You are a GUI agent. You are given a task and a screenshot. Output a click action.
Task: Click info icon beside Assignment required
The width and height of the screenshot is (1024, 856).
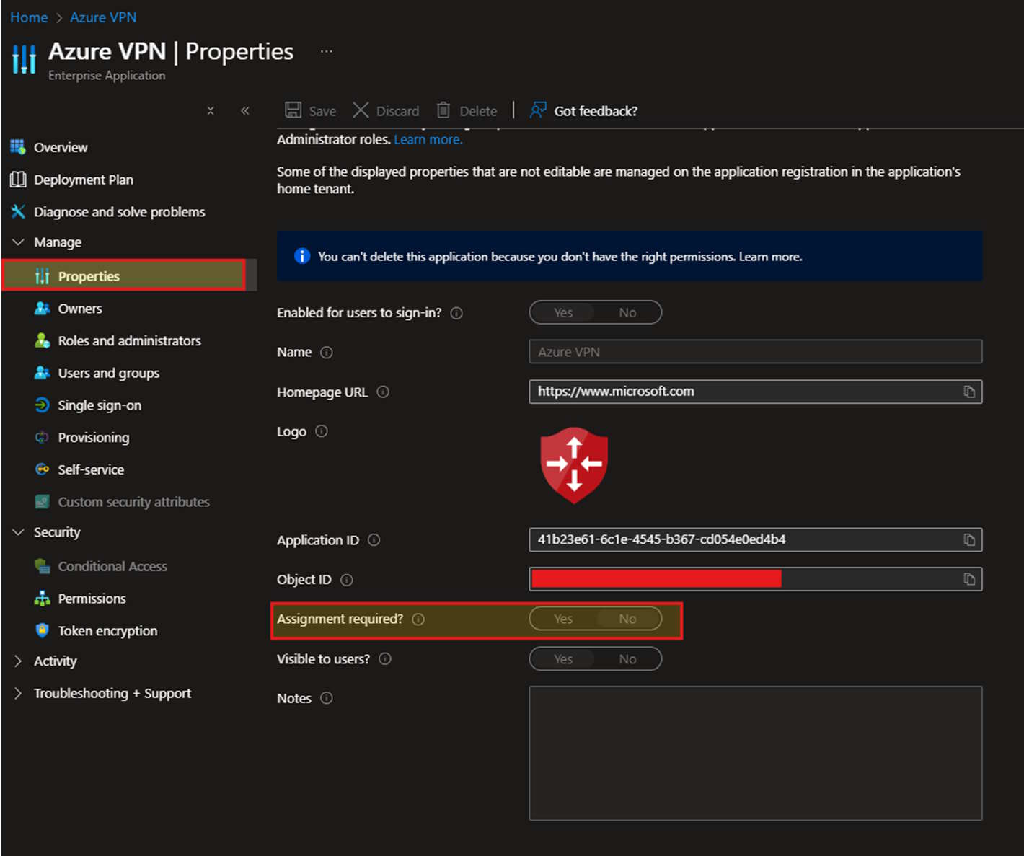[418, 619]
